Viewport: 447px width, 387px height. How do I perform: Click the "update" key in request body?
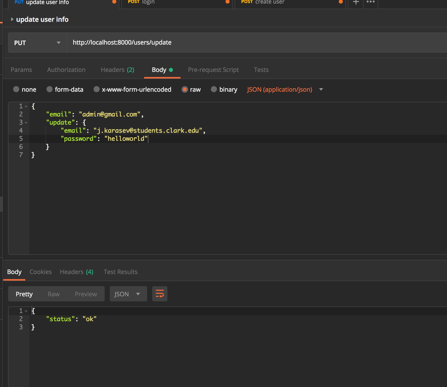point(60,123)
